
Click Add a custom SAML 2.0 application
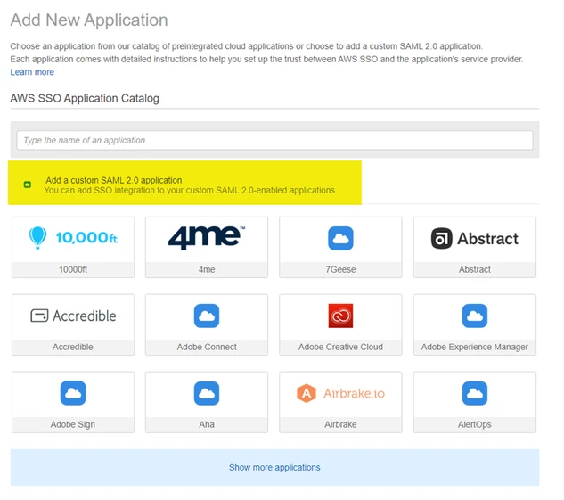(x=114, y=180)
